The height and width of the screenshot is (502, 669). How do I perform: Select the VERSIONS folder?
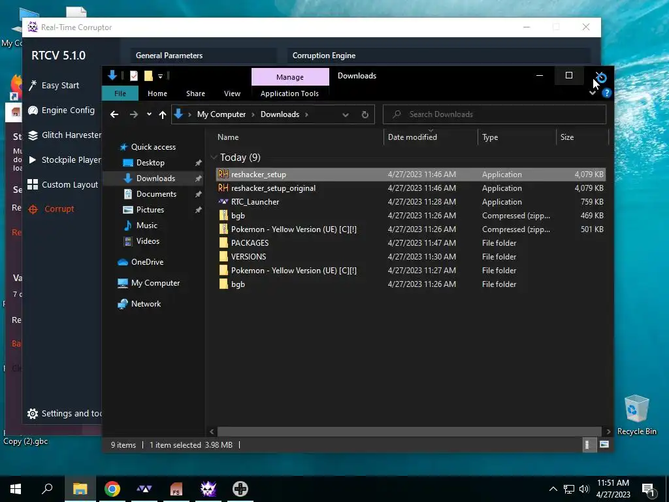[410, 256]
